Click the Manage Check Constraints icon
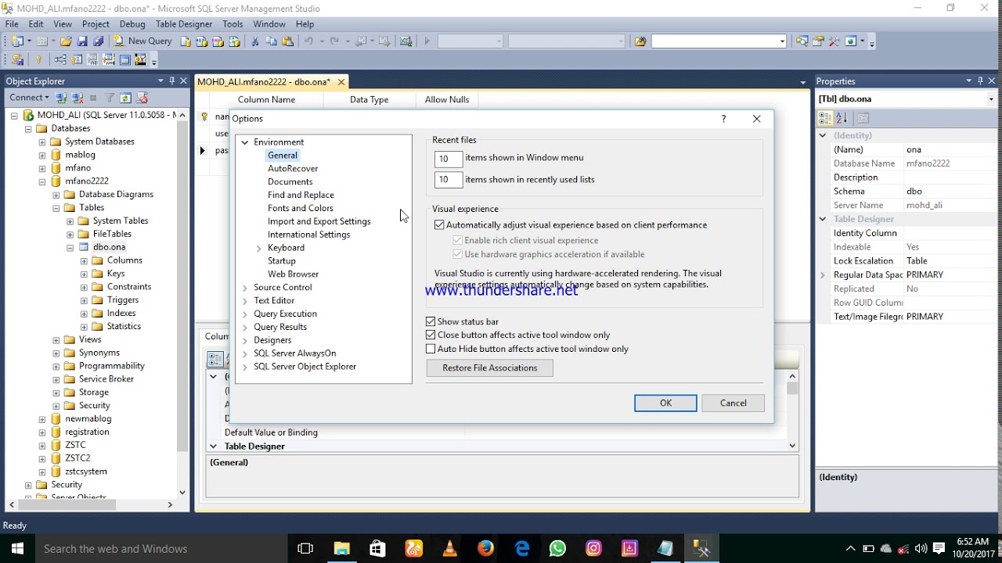The height and width of the screenshot is (563, 1002). (x=125, y=59)
